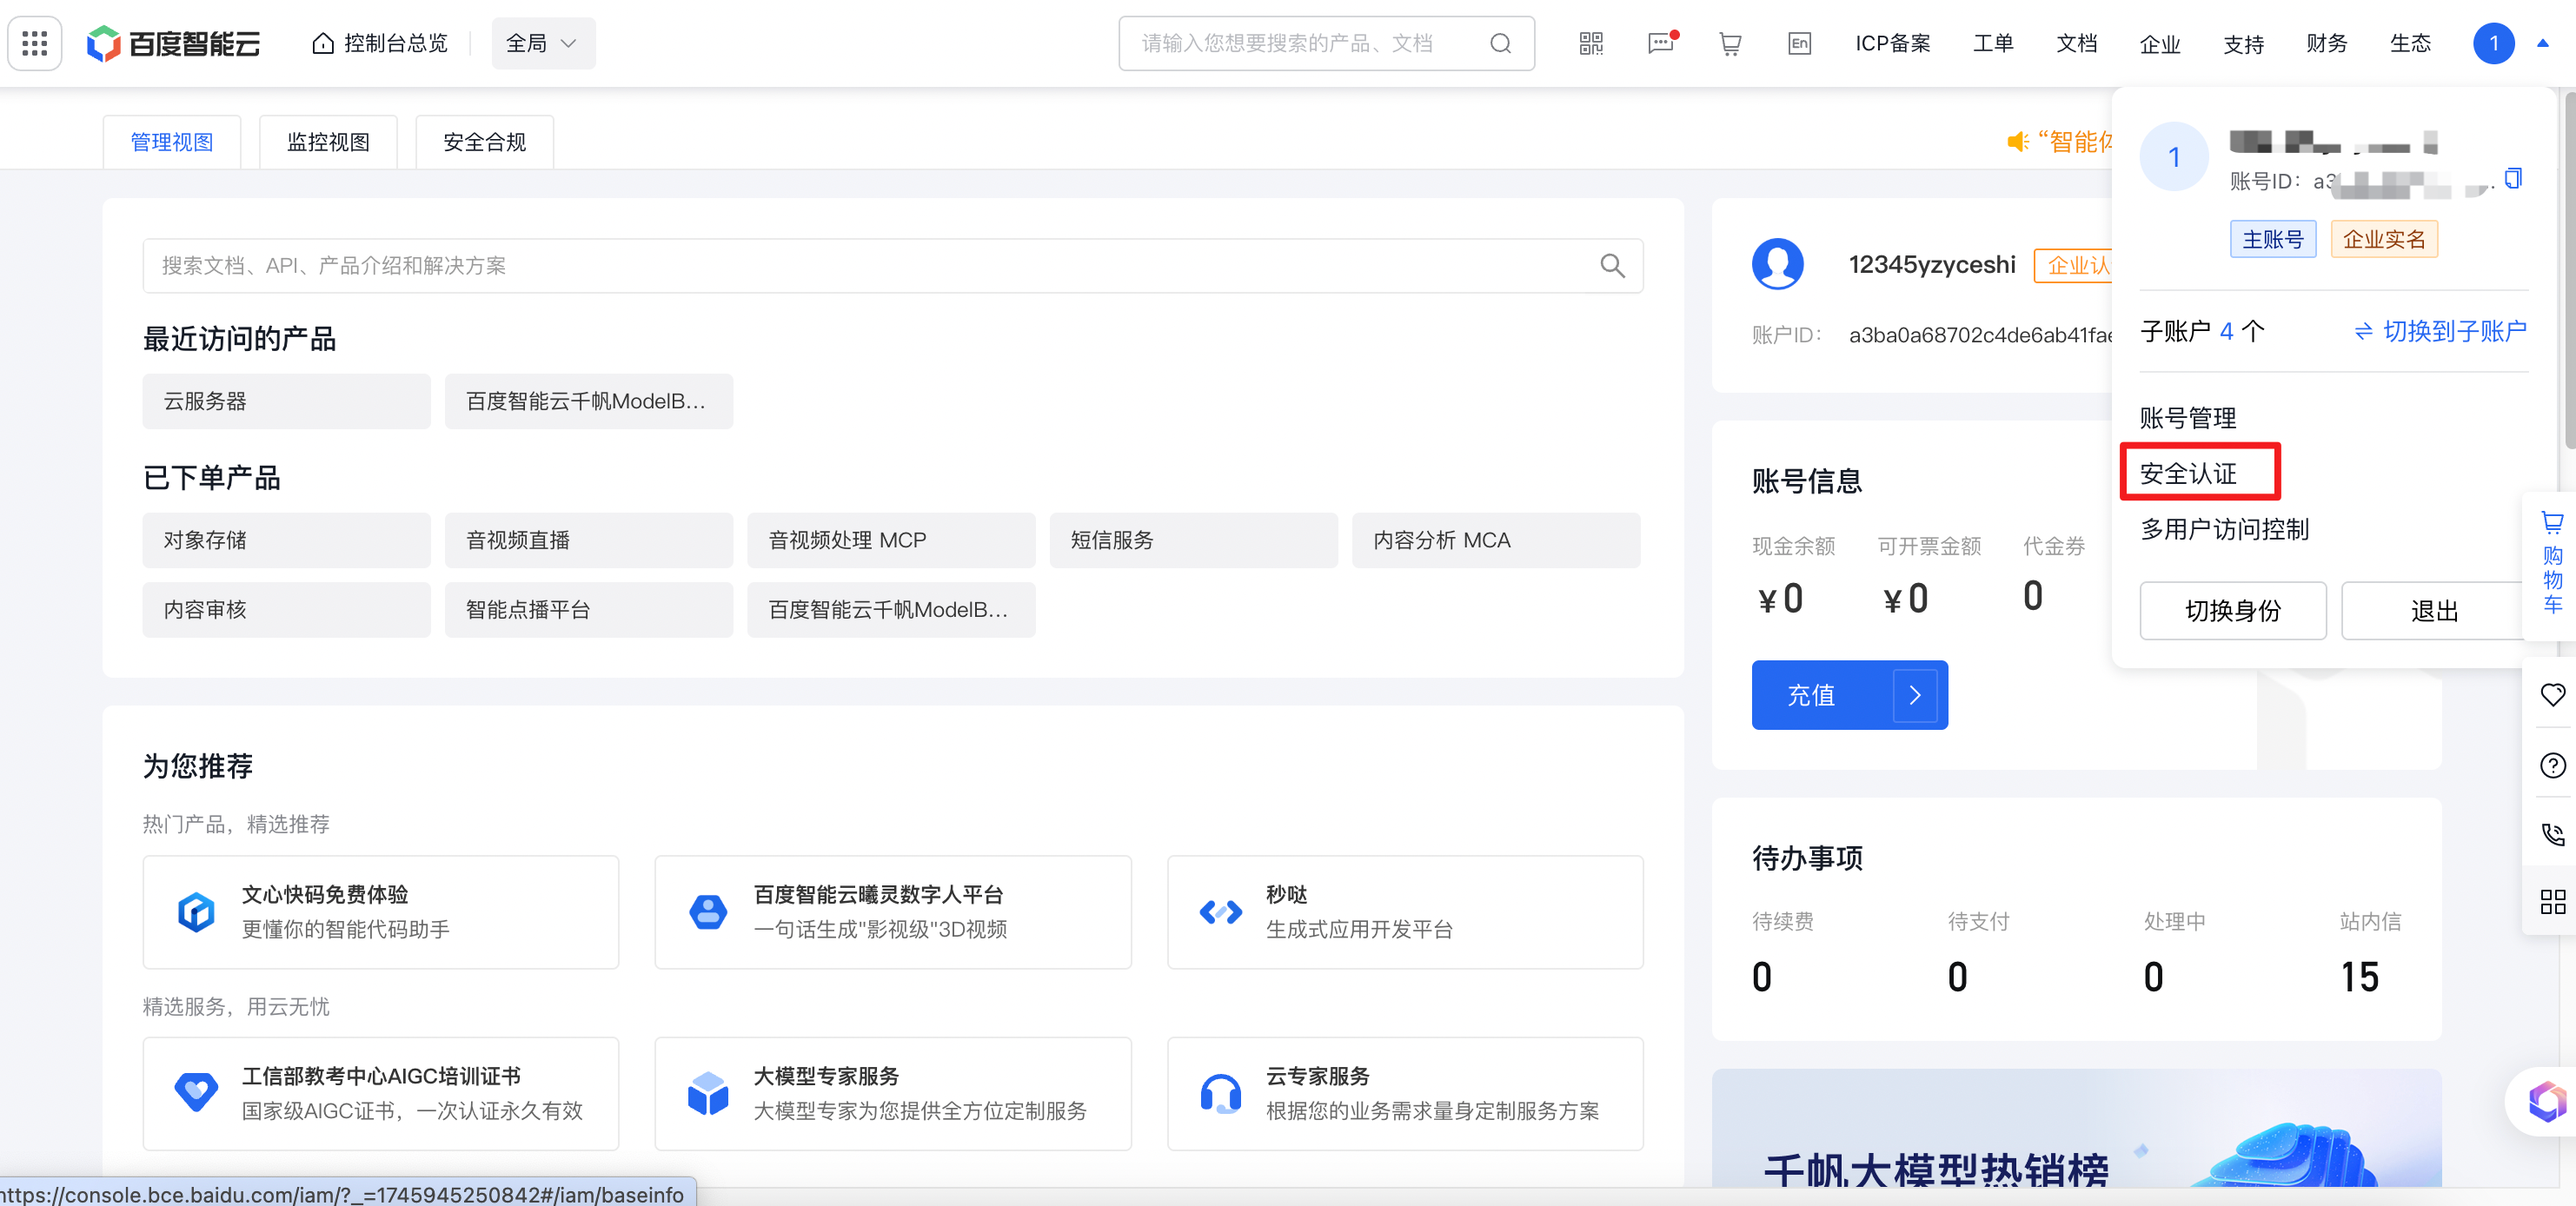
Task: Open the 云专家服务 card
Action: click(x=1405, y=1093)
